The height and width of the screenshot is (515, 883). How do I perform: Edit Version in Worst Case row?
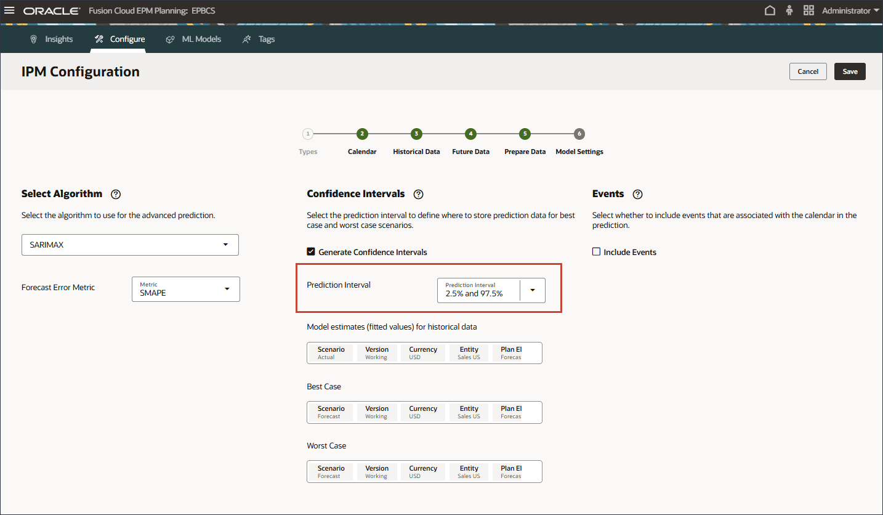(x=377, y=472)
